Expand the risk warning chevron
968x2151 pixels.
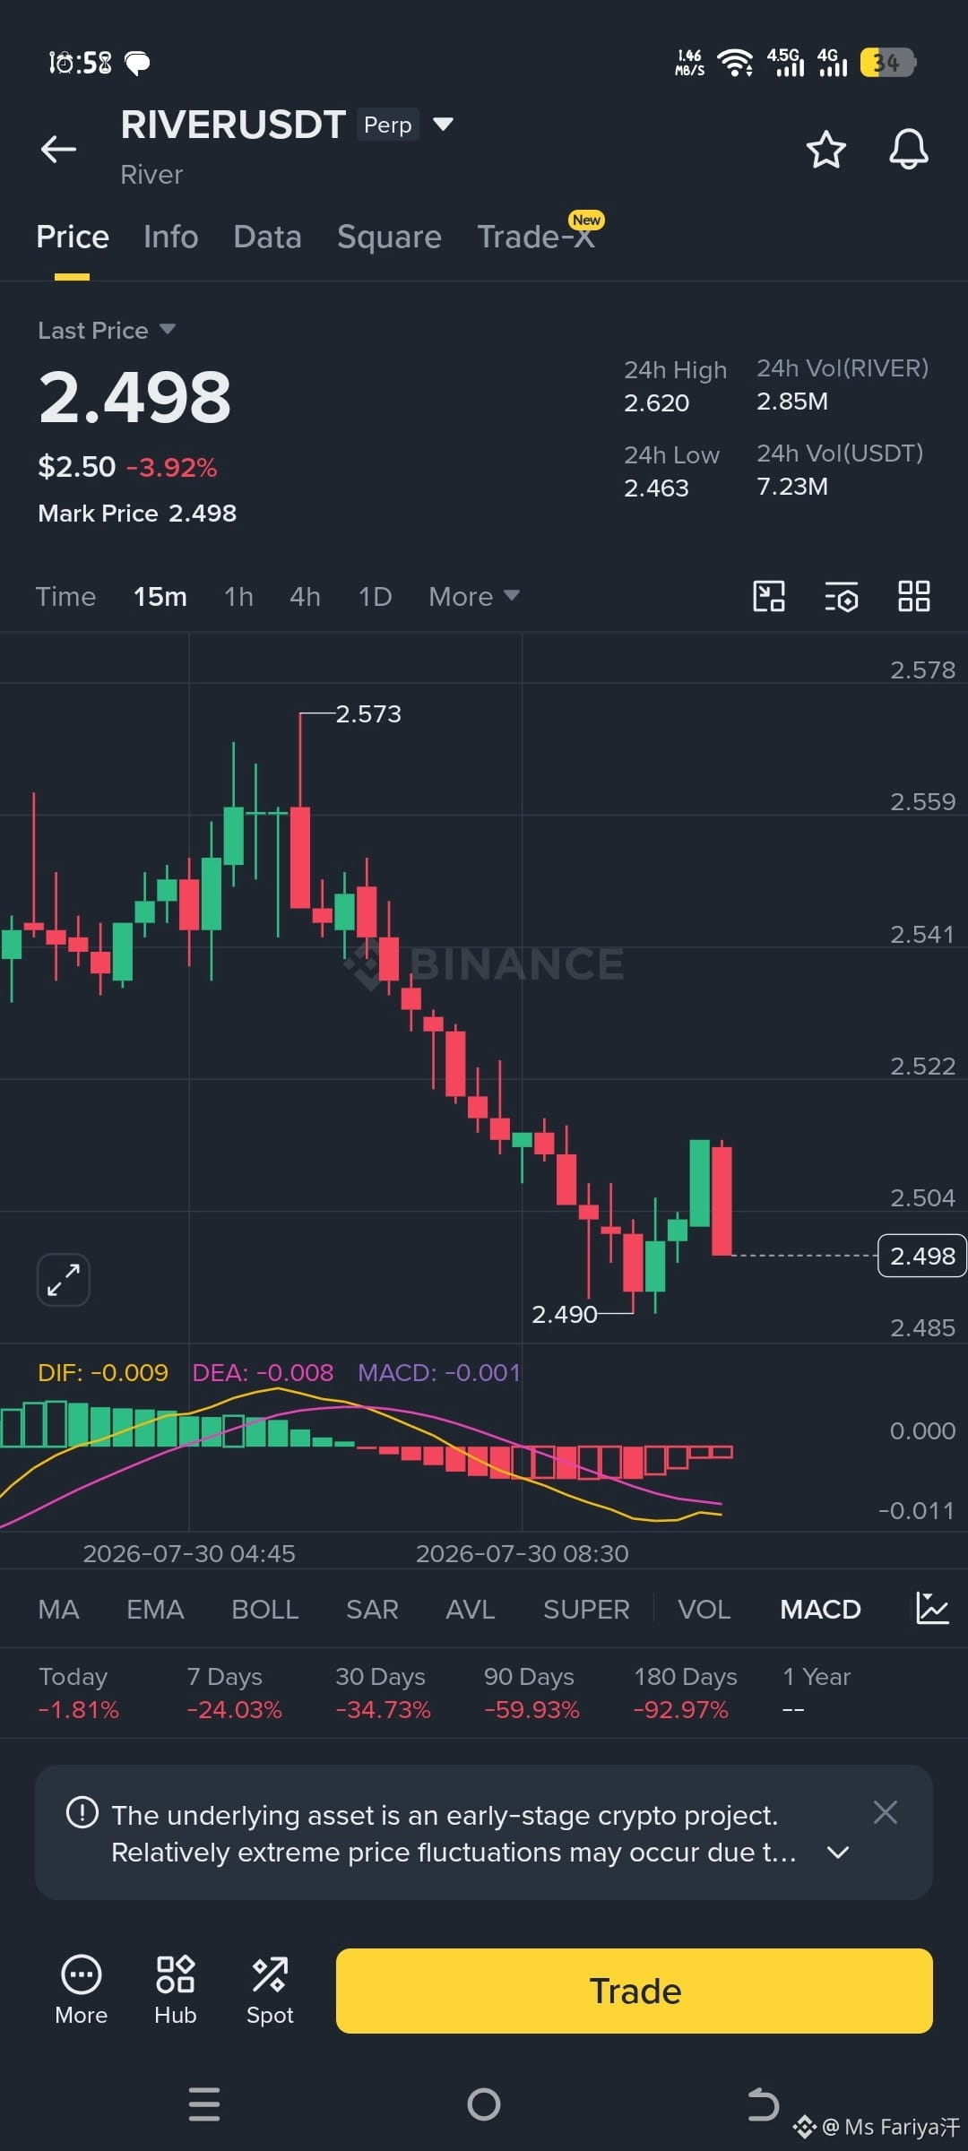pos(837,1853)
